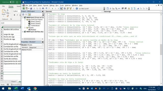
Task: Toggle Bold in Excel ribbon
Action: (x=14, y=15)
